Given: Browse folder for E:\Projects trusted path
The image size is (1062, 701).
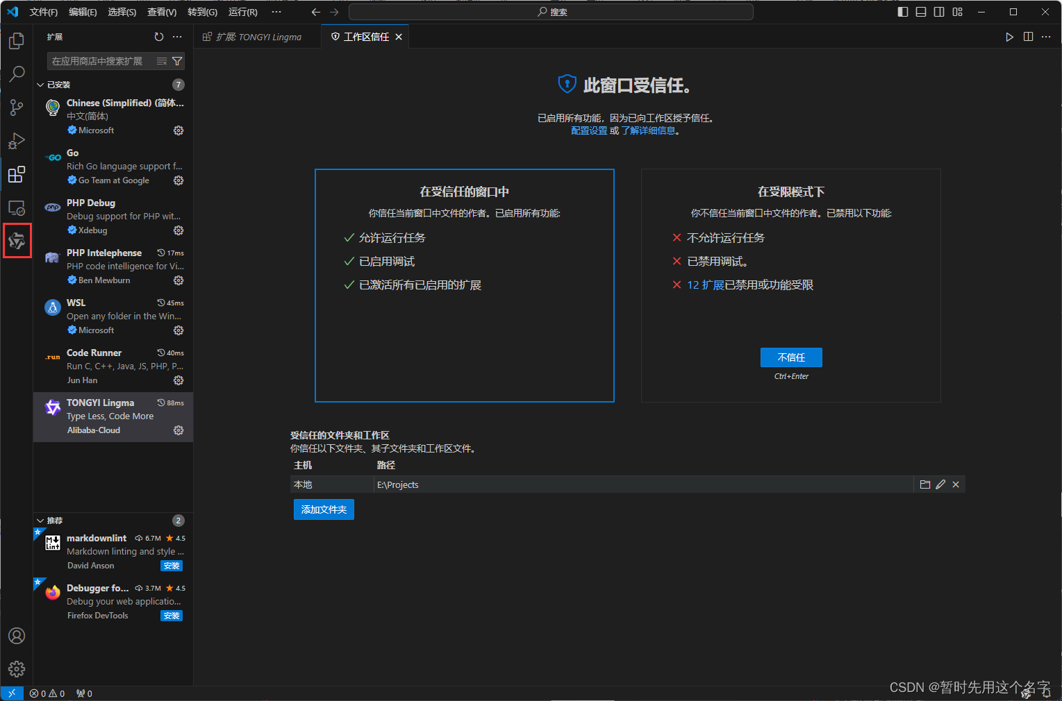Looking at the screenshot, I should pyautogui.click(x=925, y=484).
